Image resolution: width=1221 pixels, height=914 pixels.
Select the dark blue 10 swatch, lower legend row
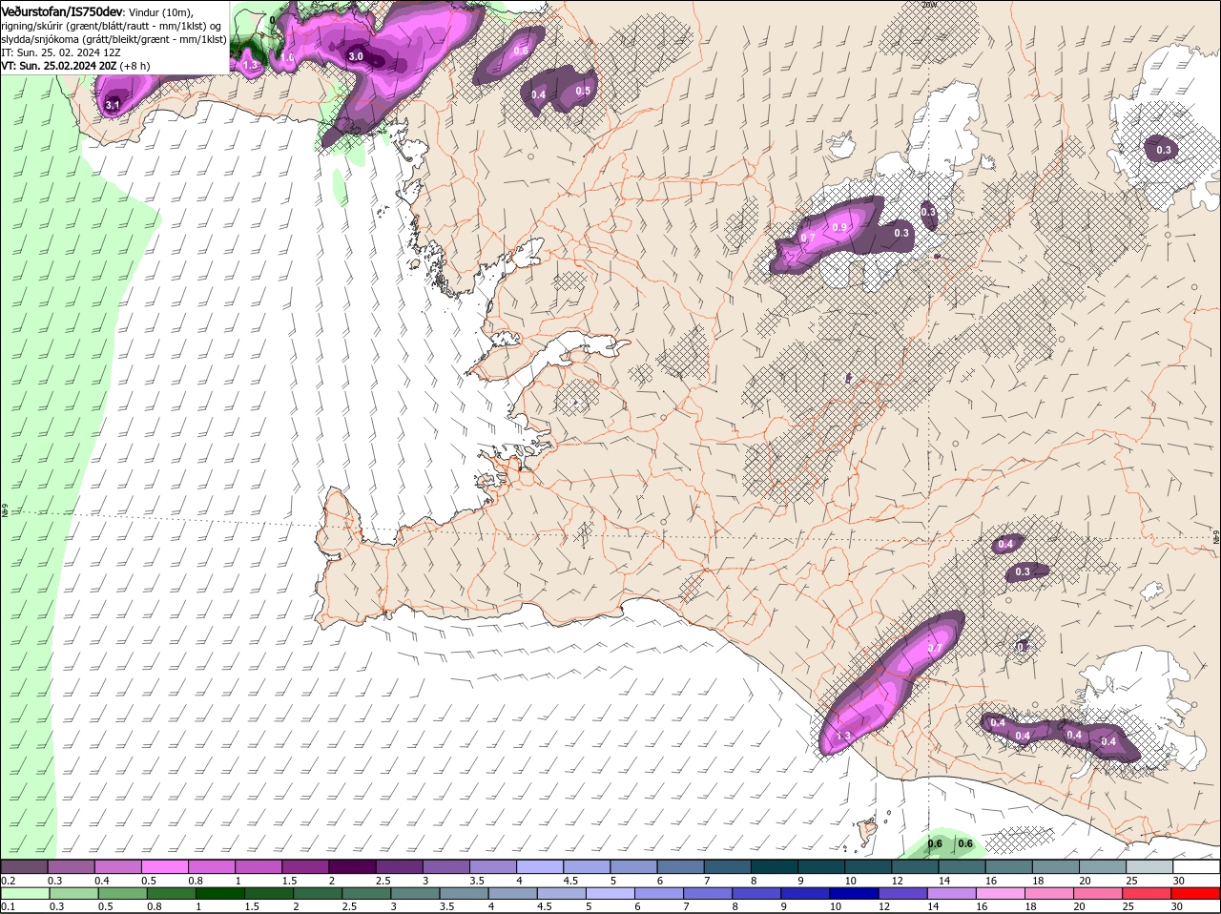pos(854,894)
